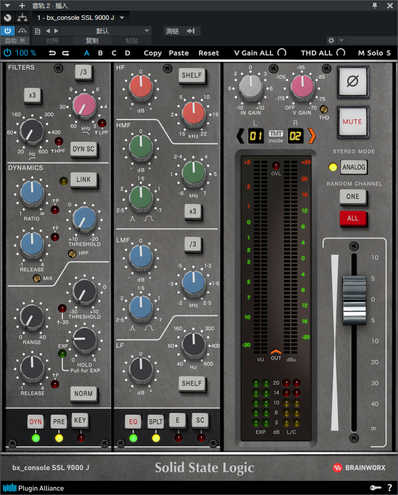Select the E type EQ button

pos(177,420)
